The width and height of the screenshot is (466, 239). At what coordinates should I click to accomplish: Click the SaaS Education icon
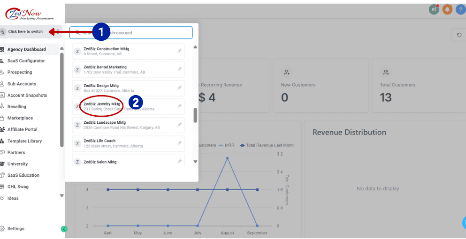tap(2, 175)
